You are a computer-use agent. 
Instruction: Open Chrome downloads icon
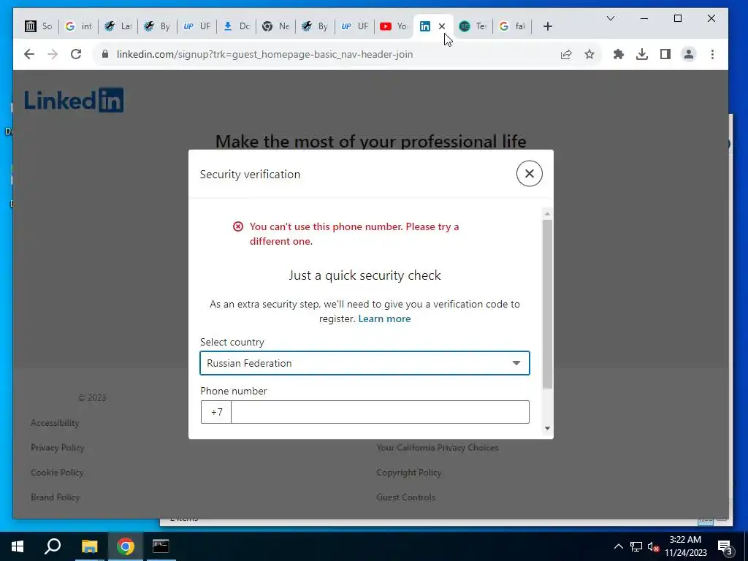[642, 54]
